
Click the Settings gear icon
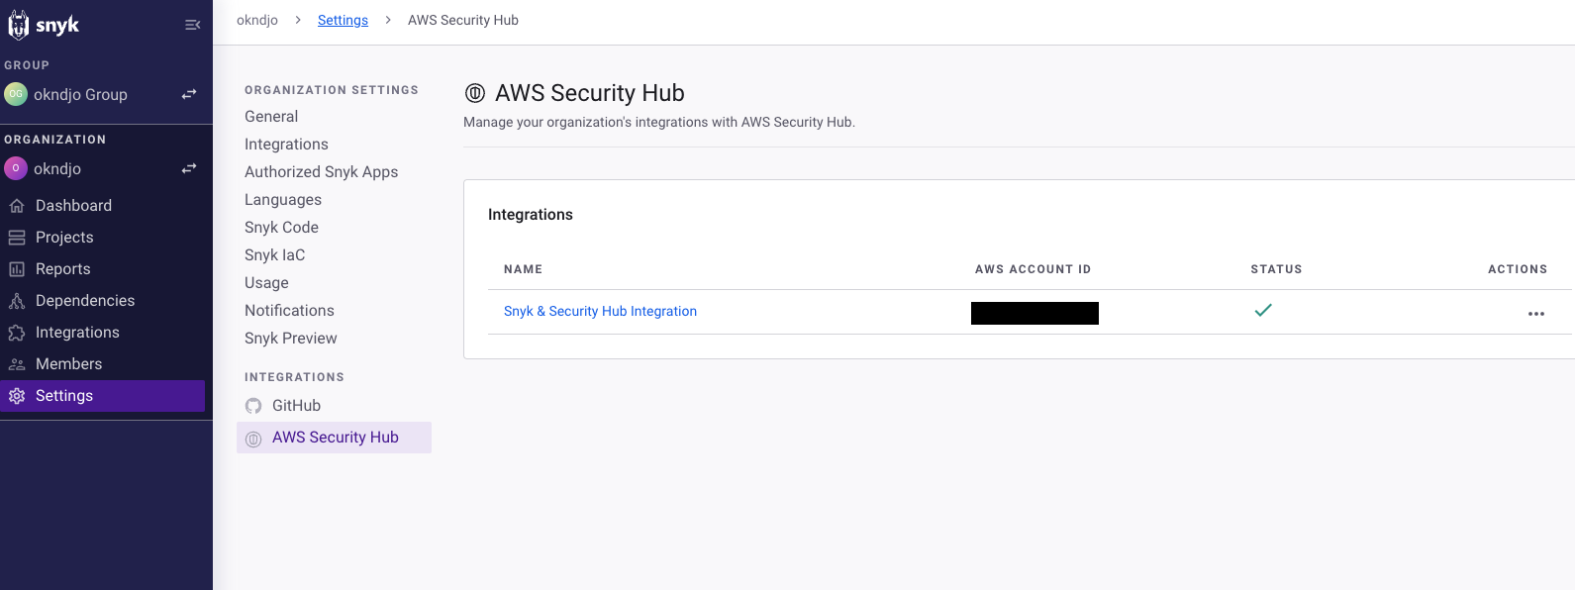point(17,396)
